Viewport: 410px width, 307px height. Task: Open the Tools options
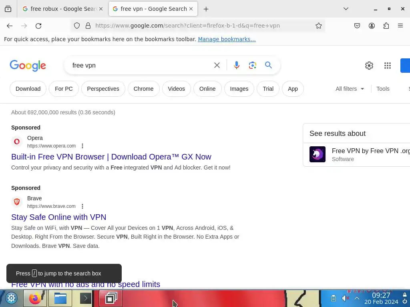click(383, 89)
